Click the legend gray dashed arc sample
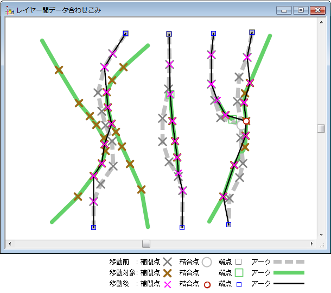The height and width of the screenshot is (293, 331). [289, 262]
